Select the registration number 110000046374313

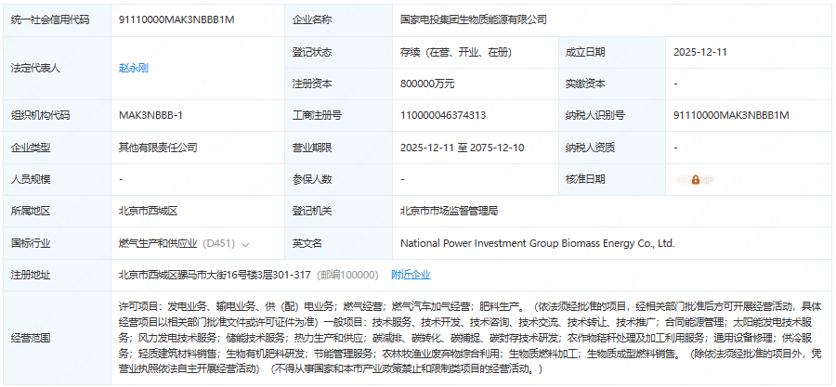443,115
